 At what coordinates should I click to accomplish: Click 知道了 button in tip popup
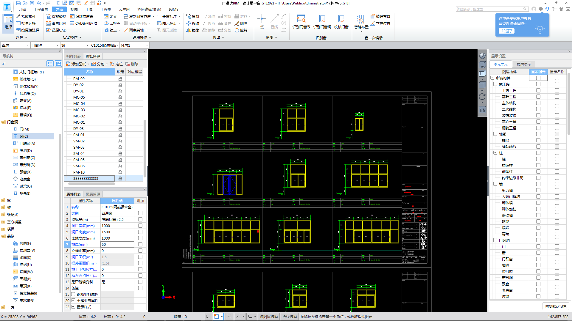(x=506, y=31)
